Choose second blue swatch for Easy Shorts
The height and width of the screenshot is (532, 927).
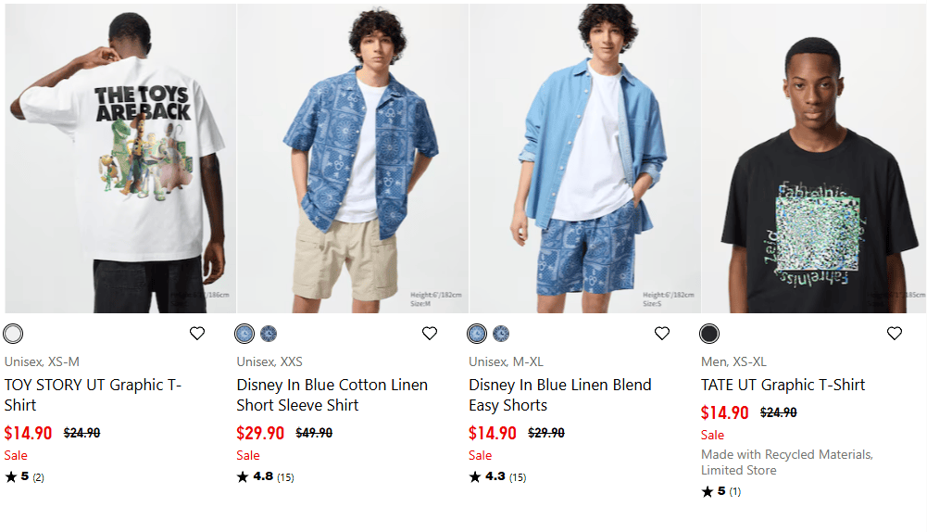[x=501, y=334]
